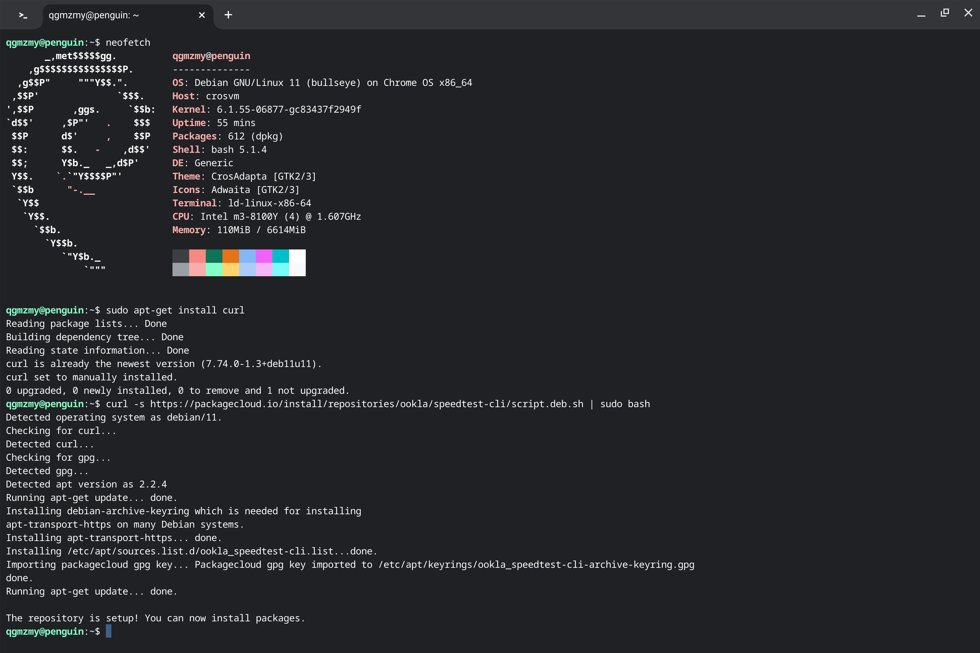
Task: Click the yellow color block in bottom row
Action: [231, 269]
